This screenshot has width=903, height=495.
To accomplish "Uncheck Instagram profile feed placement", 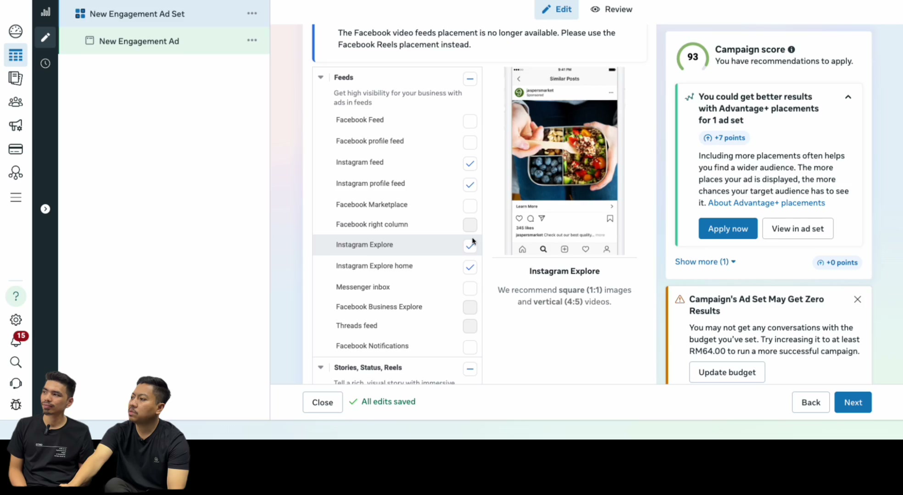I will [470, 184].
